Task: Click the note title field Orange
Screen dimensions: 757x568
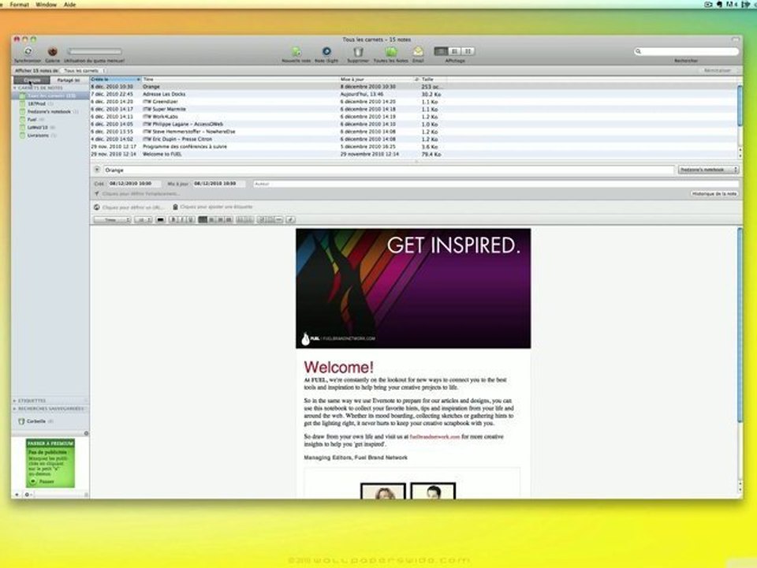Action: coord(388,170)
